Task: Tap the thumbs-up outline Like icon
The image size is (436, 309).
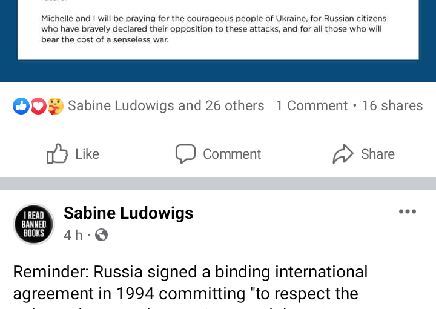Action: (57, 153)
